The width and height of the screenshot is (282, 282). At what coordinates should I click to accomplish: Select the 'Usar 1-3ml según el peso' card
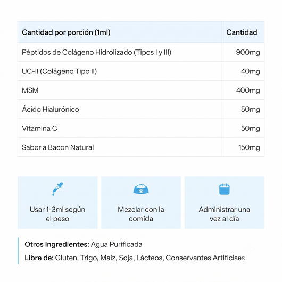click(57, 202)
